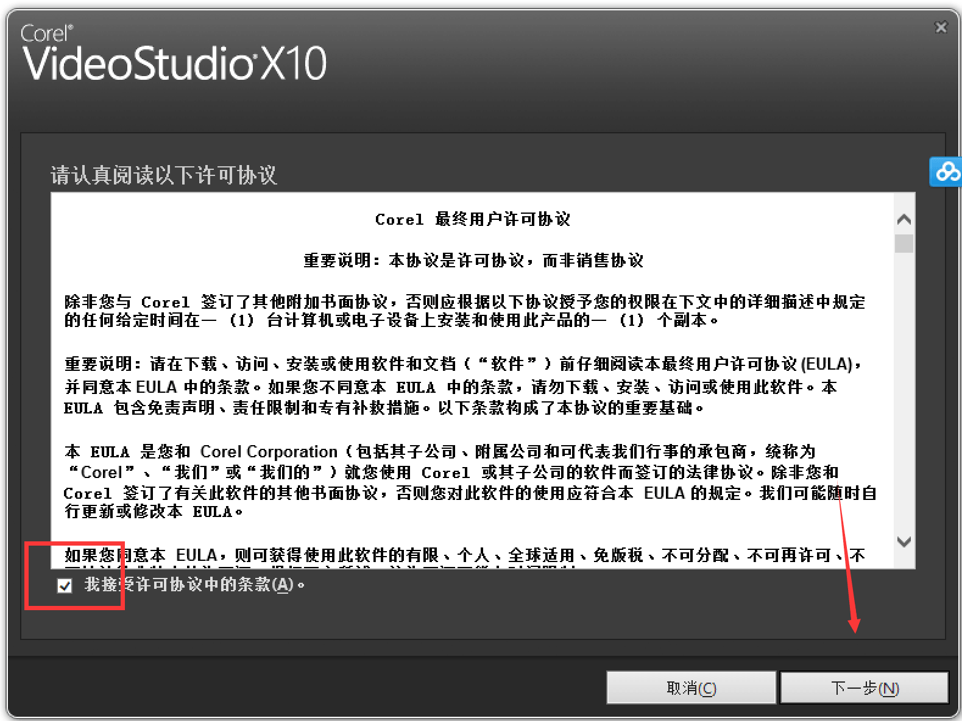Click the line 行更新或修改本 EULA
Viewport: 962px width, 721px height.
[154, 512]
